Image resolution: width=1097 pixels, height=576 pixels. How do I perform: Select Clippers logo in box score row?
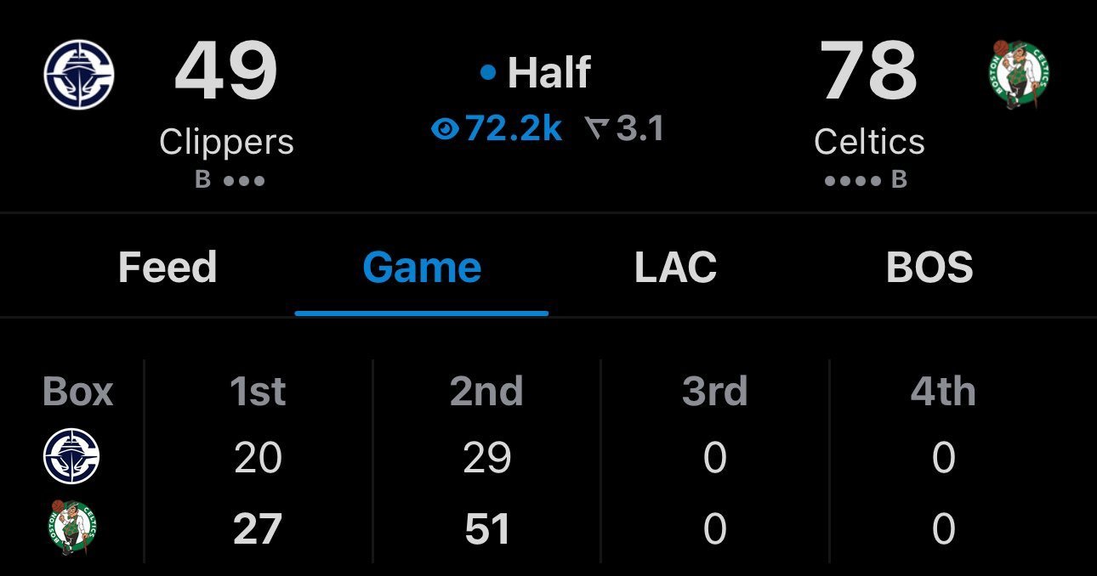pyautogui.click(x=71, y=457)
